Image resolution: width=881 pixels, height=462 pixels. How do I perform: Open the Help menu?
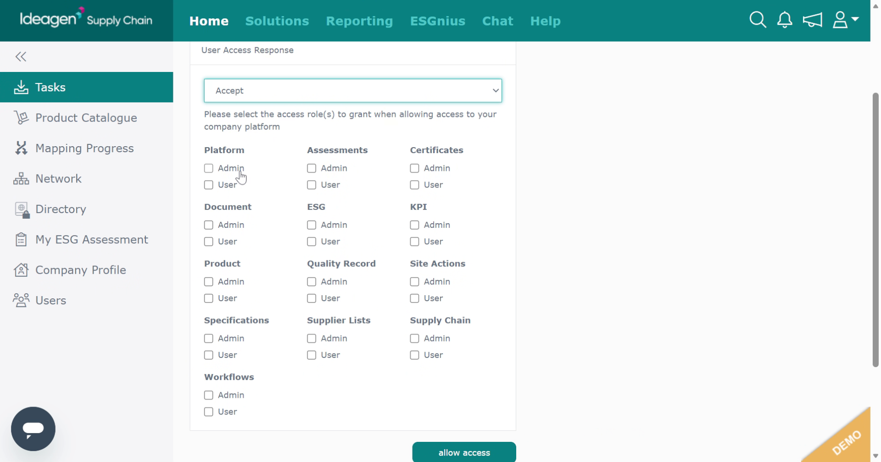545,21
